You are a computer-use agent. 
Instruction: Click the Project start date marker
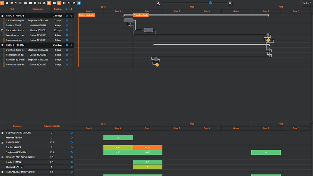[x=87, y=15]
